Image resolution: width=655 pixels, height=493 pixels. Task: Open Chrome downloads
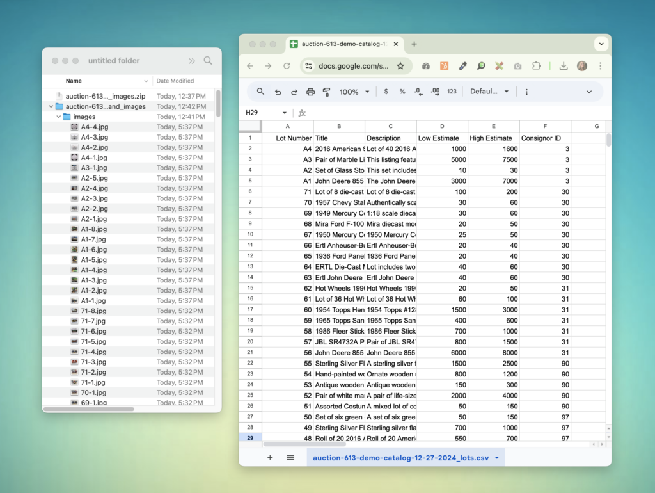click(x=564, y=66)
